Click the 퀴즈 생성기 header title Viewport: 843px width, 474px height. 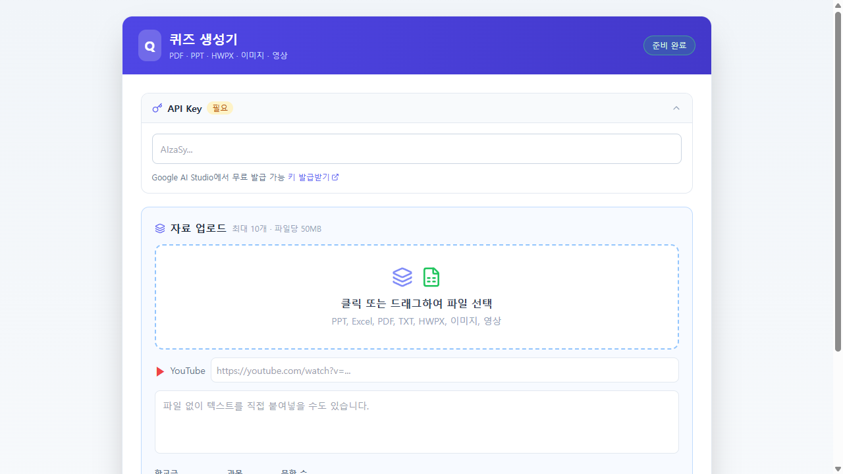click(x=204, y=39)
